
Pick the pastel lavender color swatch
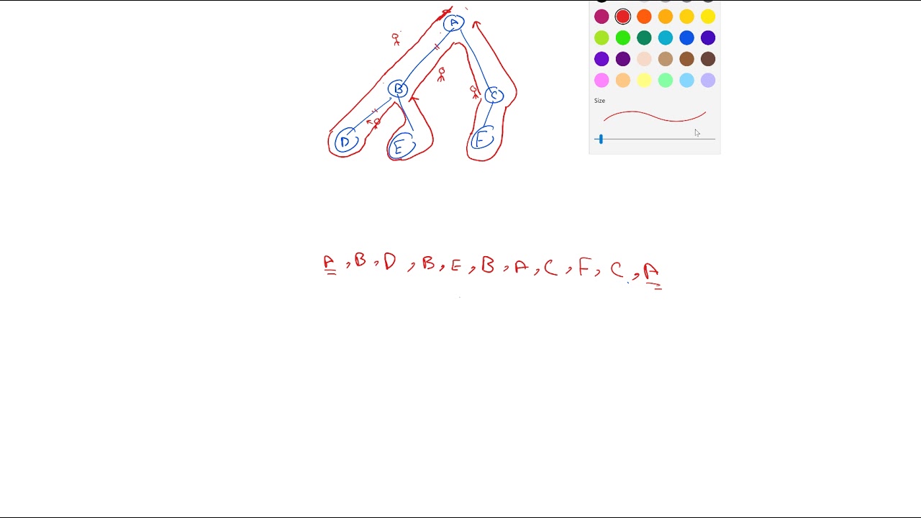click(x=708, y=80)
